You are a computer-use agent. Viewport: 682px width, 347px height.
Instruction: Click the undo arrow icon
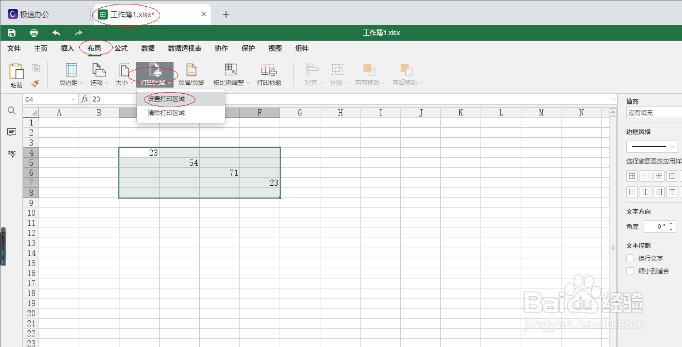pos(55,33)
